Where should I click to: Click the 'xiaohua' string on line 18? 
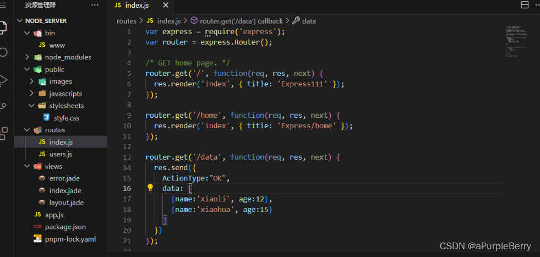coord(215,210)
